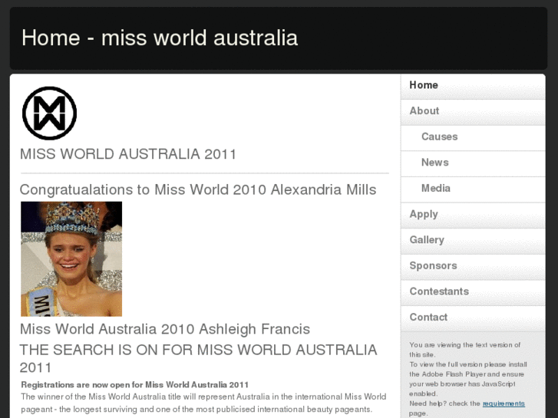This screenshot has width=558, height=418.
Task: Click 'The winner of the Miss World Australia title' paragraph
Action: (203, 403)
